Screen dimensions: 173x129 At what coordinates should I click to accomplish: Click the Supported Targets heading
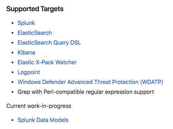point(35,9)
